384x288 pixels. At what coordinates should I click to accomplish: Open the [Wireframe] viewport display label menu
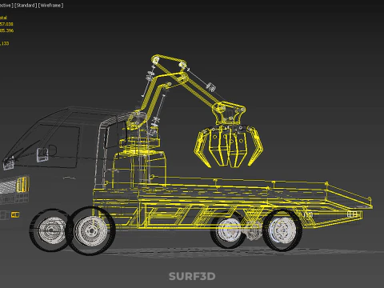[51, 6]
